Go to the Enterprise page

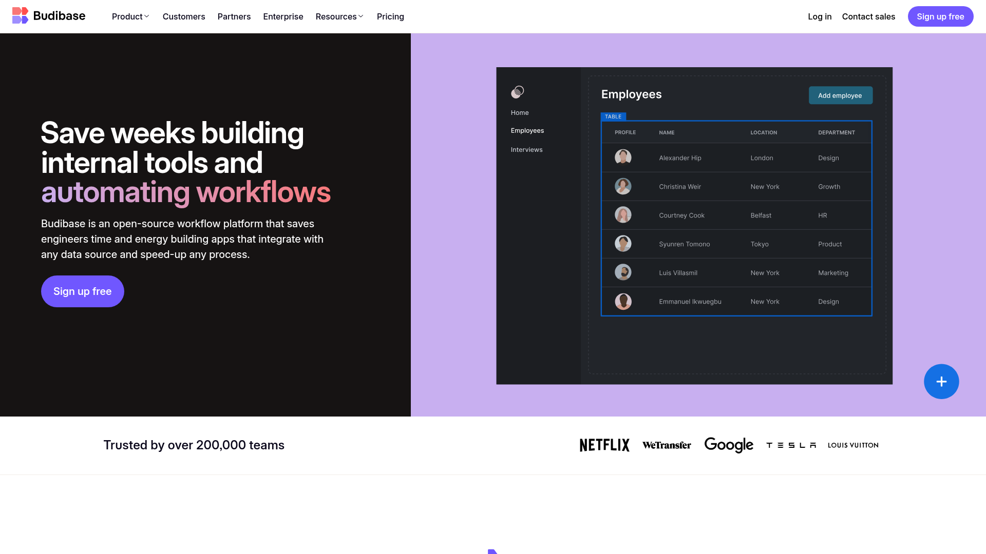tap(283, 16)
